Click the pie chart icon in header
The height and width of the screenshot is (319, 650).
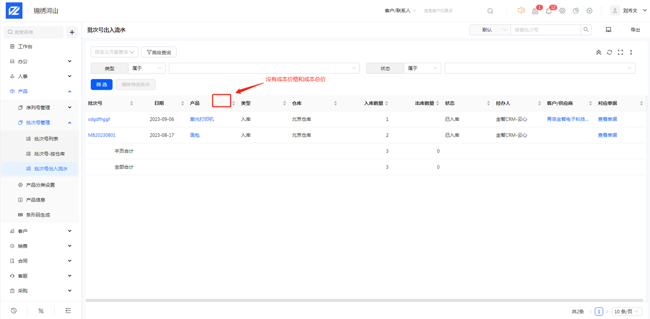(x=576, y=11)
